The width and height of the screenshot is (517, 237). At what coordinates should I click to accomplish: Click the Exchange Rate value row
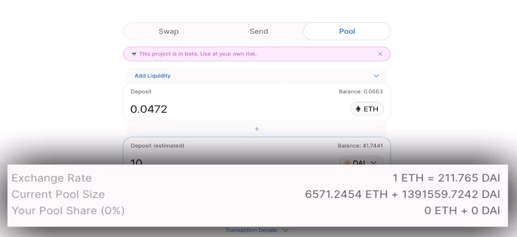(446, 178)
